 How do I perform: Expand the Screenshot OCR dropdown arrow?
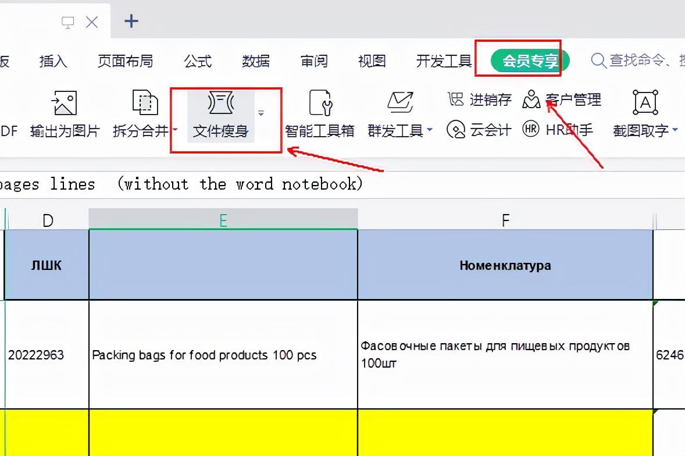point(675,130)
